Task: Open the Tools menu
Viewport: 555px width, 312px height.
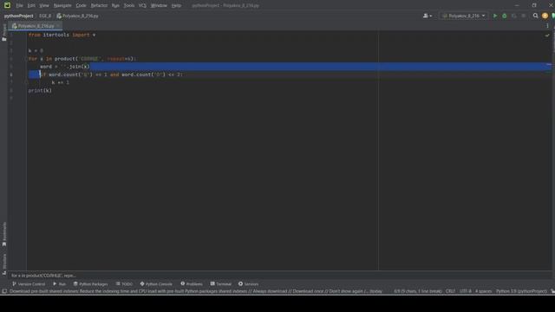Action: point(129,5)
